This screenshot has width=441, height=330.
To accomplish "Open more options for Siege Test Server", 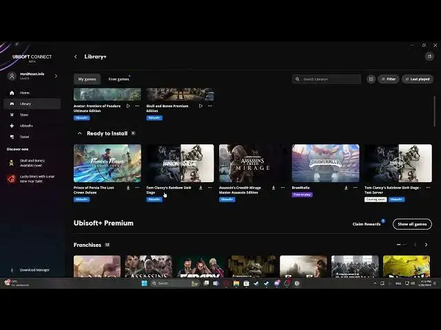I will click(x=428, y=188).
